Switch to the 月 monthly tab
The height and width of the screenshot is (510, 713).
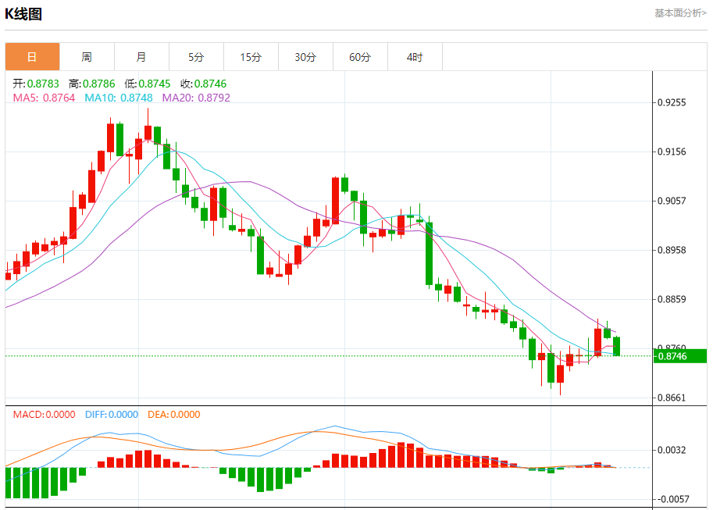(141, 57)
